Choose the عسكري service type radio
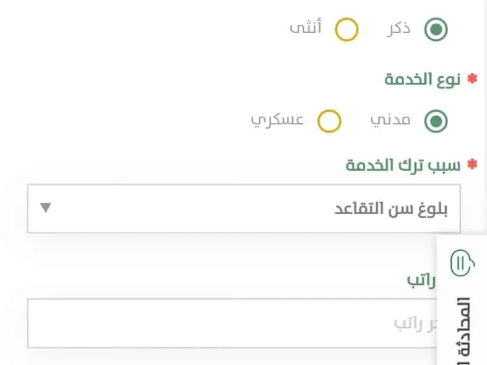Image resolution: width=487 pixels, height=365 pixels. tap(329, 121)
